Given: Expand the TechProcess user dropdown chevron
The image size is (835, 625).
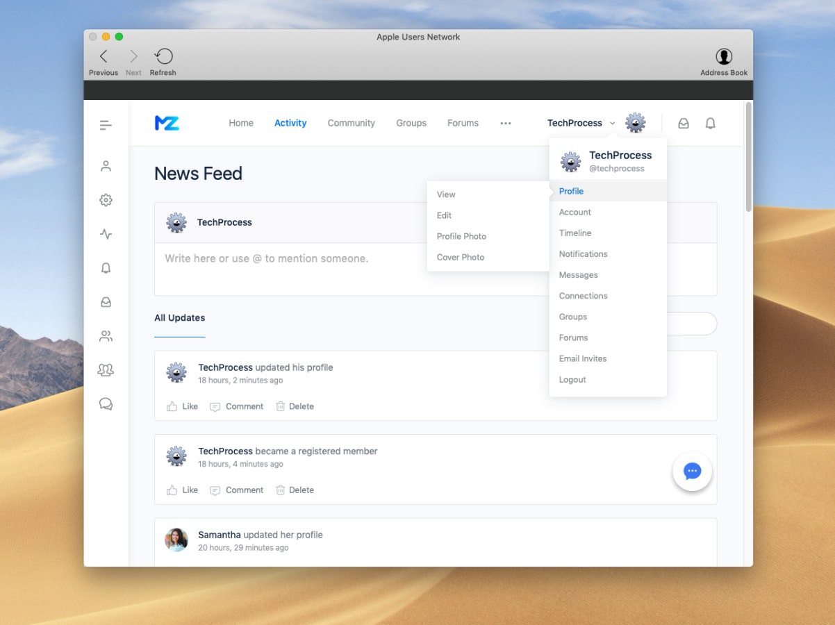Looking at the screenshot, I should tap(612, 124).
